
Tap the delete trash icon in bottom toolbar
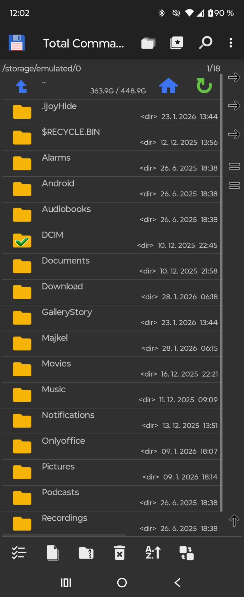click(x=119, y=553)
